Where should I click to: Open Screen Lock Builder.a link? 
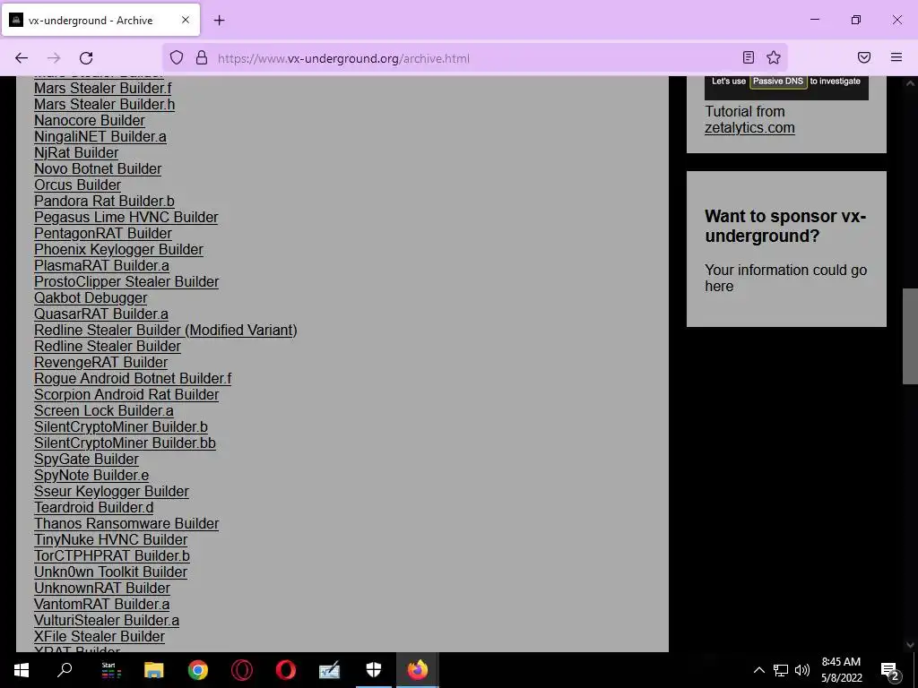104,410
